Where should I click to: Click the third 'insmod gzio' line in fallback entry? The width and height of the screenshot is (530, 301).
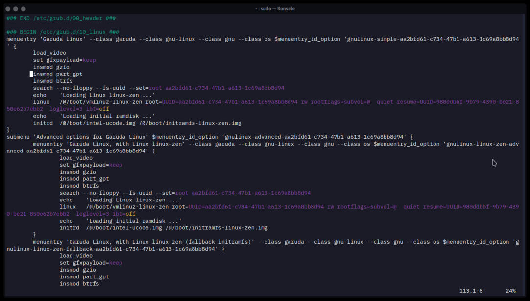(x=77, y=270)
